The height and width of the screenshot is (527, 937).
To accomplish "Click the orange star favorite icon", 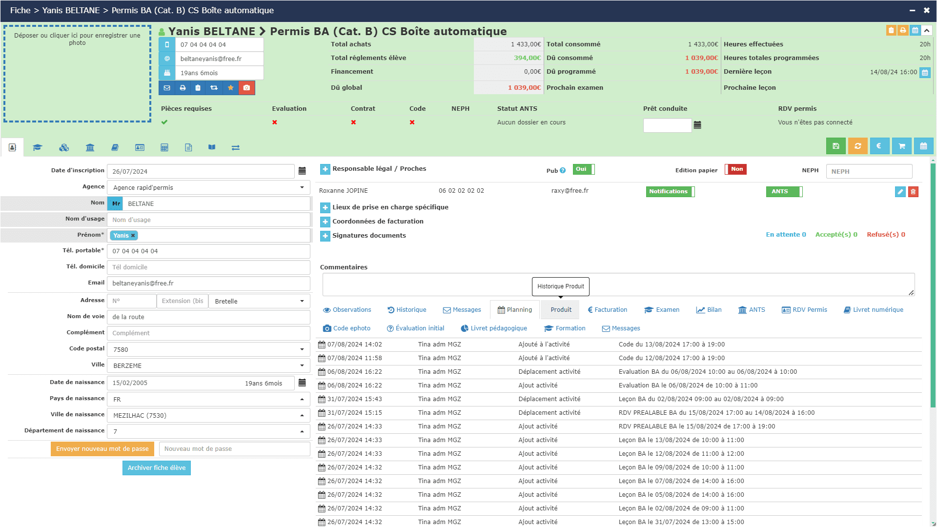I will [230, 88].
